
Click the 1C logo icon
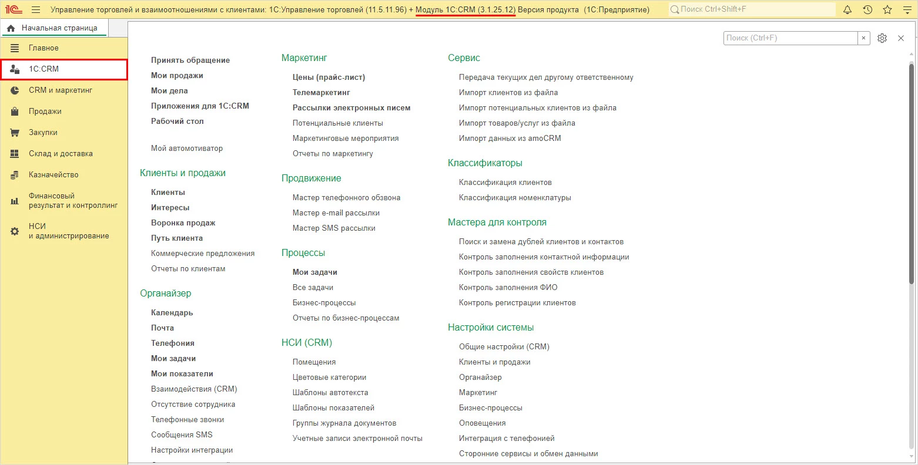click(x=14, y=9)
